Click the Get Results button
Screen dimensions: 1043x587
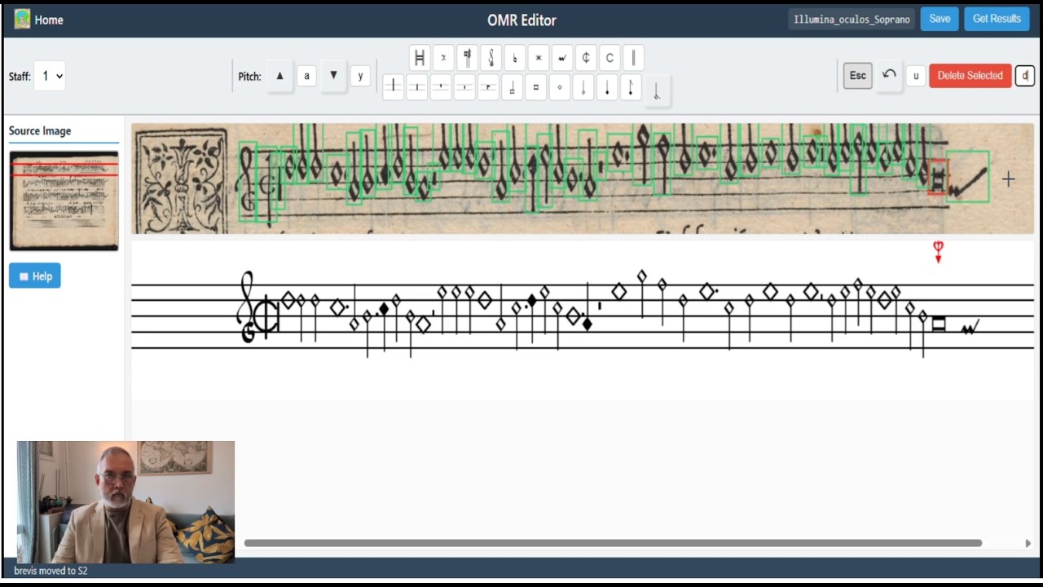click(x=997, y=19)
